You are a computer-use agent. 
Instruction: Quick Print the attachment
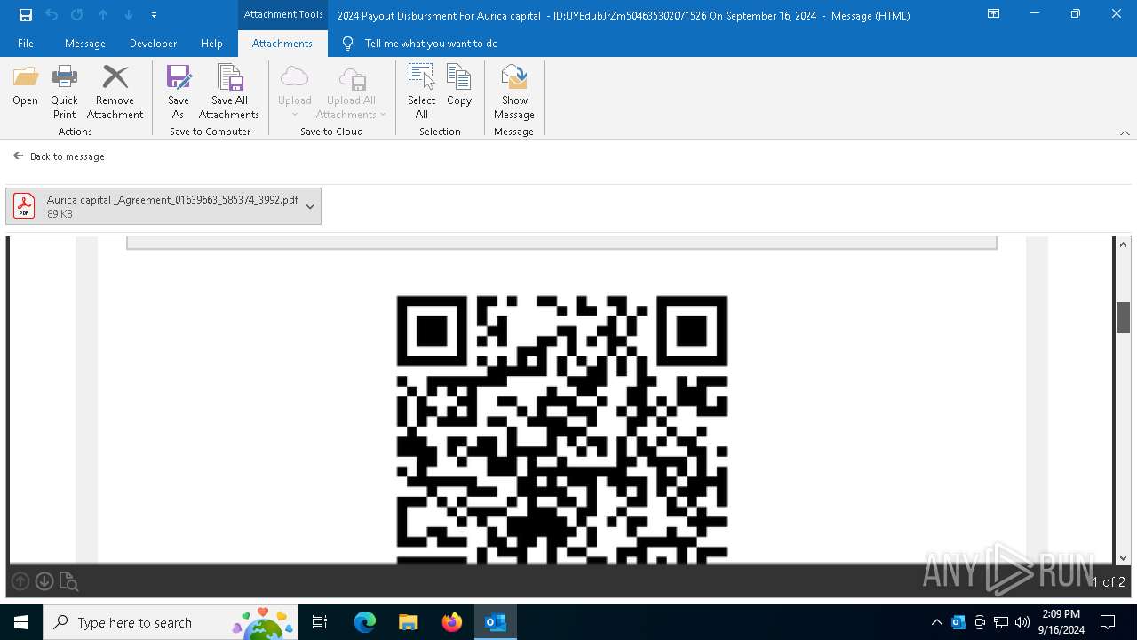[64, 92]
